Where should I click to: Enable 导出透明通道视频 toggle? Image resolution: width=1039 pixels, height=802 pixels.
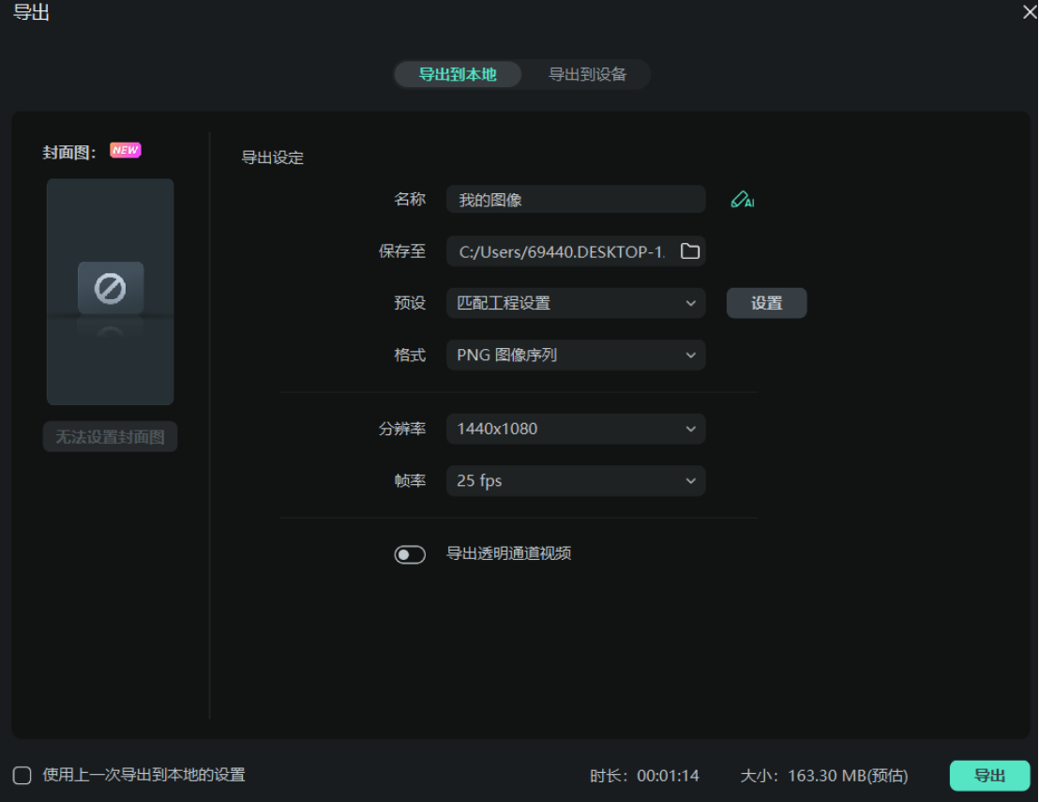point(411,553)
